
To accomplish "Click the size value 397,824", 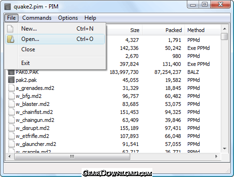I will 129,64.
